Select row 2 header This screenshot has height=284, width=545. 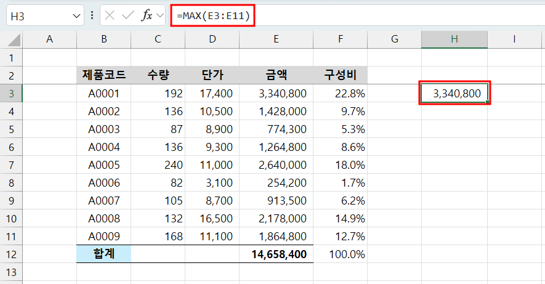pyautogui.click(x=11, y=75)
